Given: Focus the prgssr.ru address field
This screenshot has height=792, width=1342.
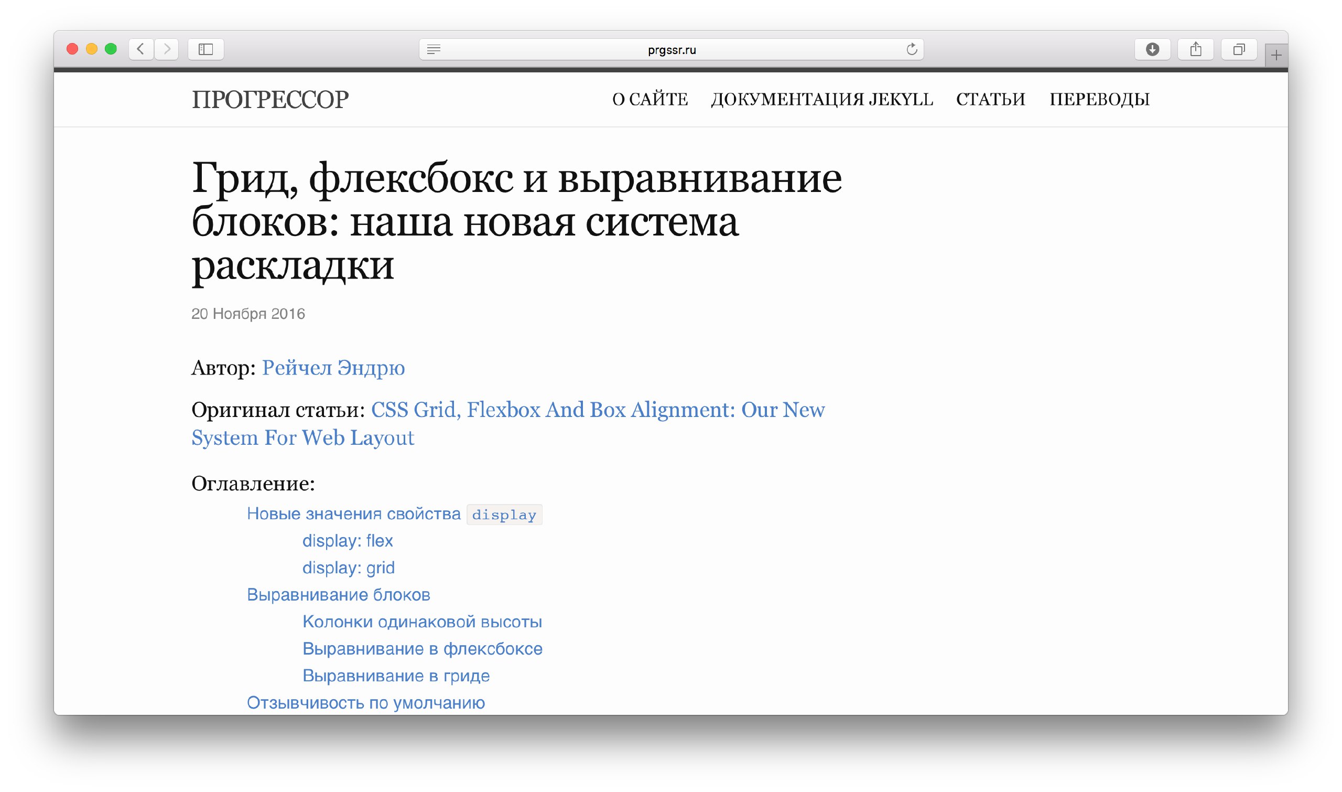Looking at the screenshot, I should pyautogui.click(x=672, y=50).
